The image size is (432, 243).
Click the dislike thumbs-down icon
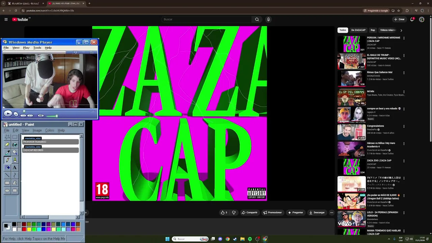point(234,213)
